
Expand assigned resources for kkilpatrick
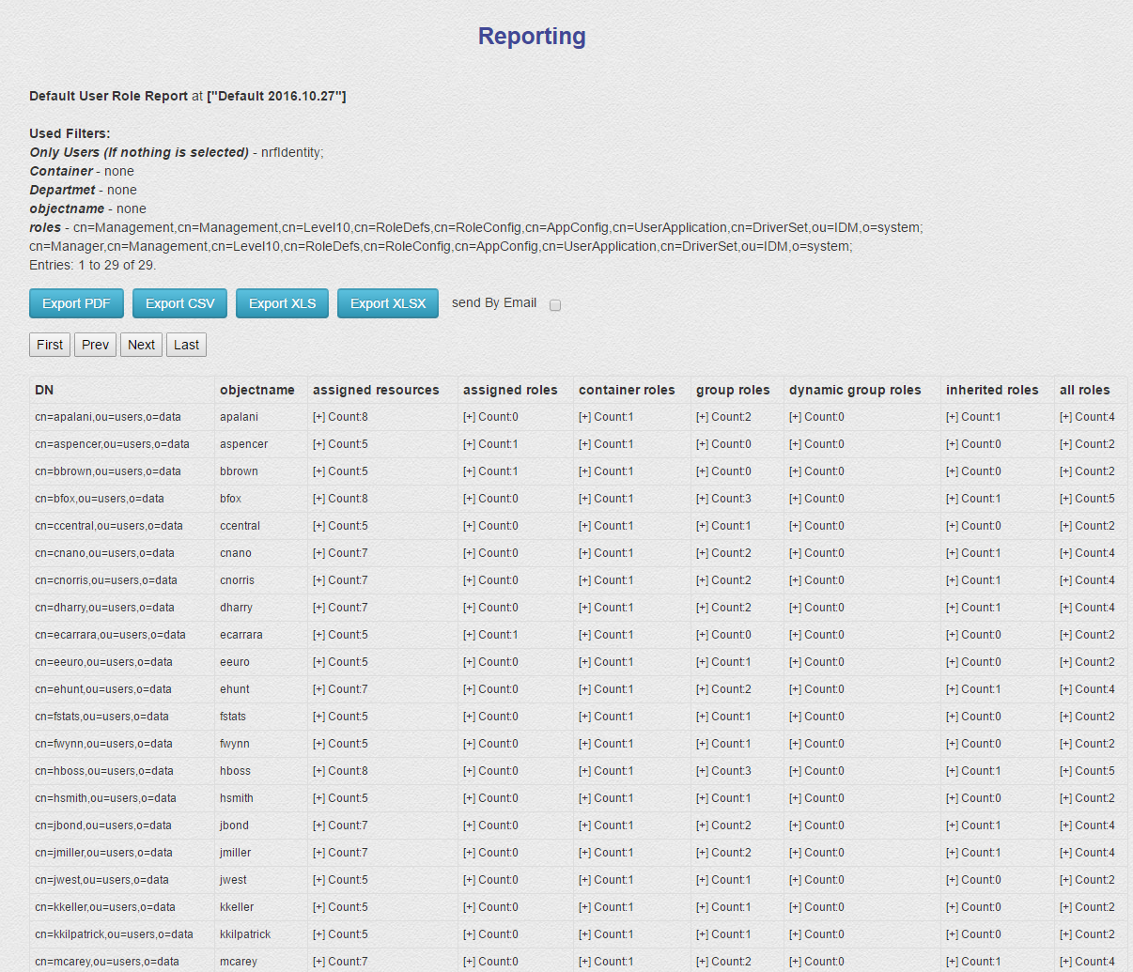pos(319,934)
